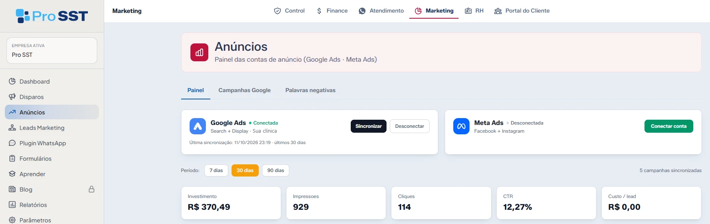Click Conectar conta for Meta Ads

click(x=668, y=126)
